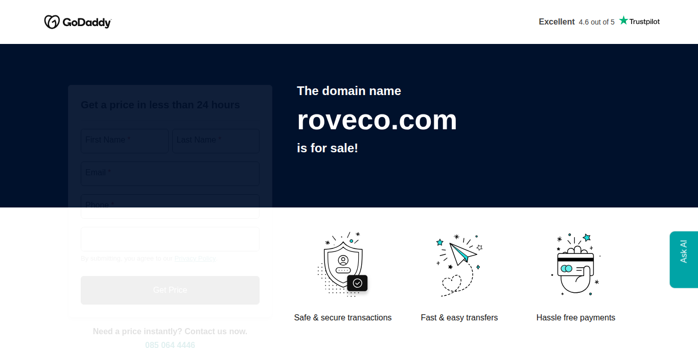Image resolution: width=698 pixels, height=348 pixels.
Task: Click the Trustpilot star logo
Action: (x=639, y=21)
